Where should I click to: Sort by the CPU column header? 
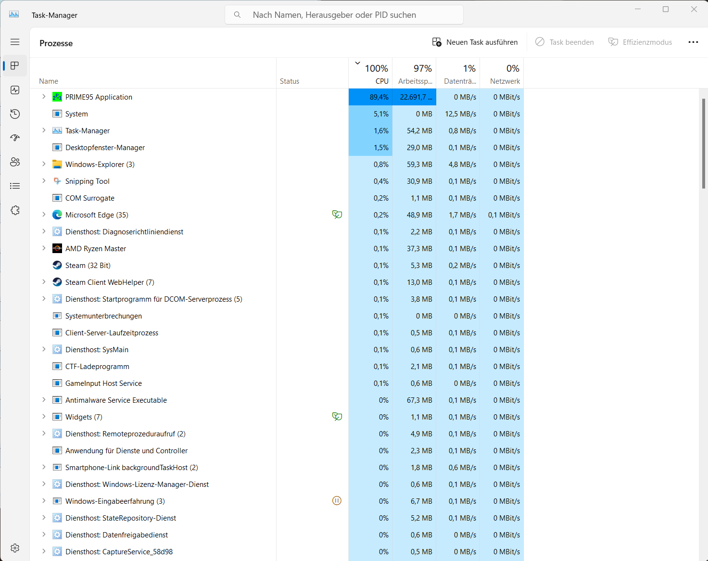tap(370, 73)
